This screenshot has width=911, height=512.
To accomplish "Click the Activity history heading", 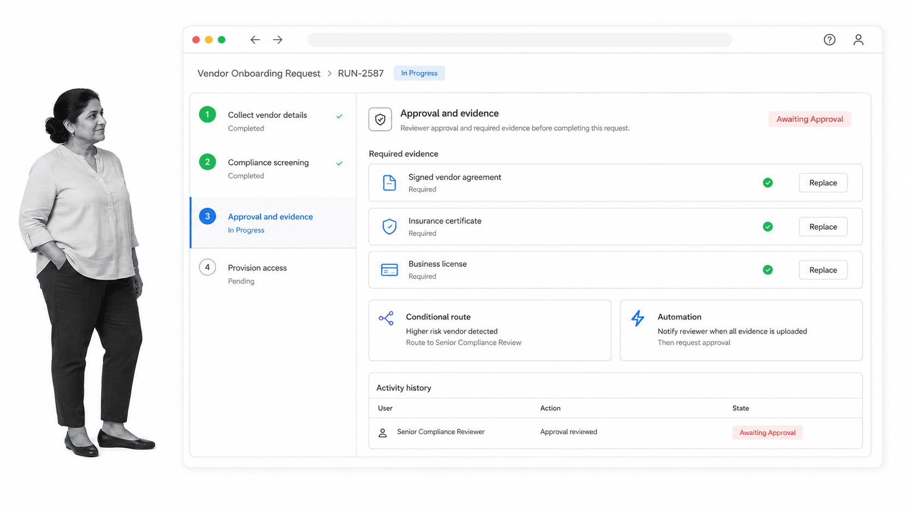I will pos(404,388).
